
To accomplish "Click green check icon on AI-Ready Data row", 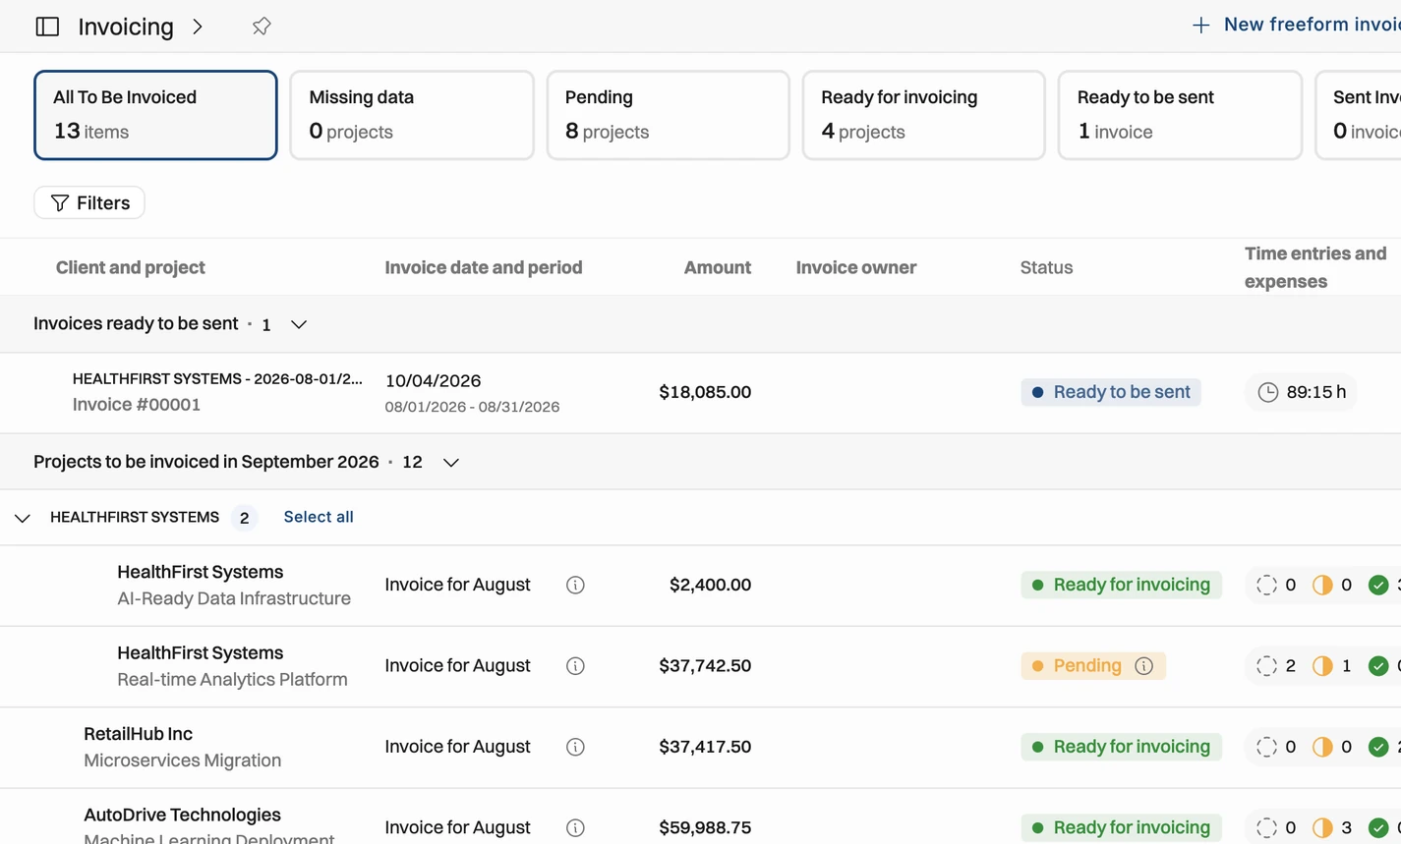I will pos(1378,585).
